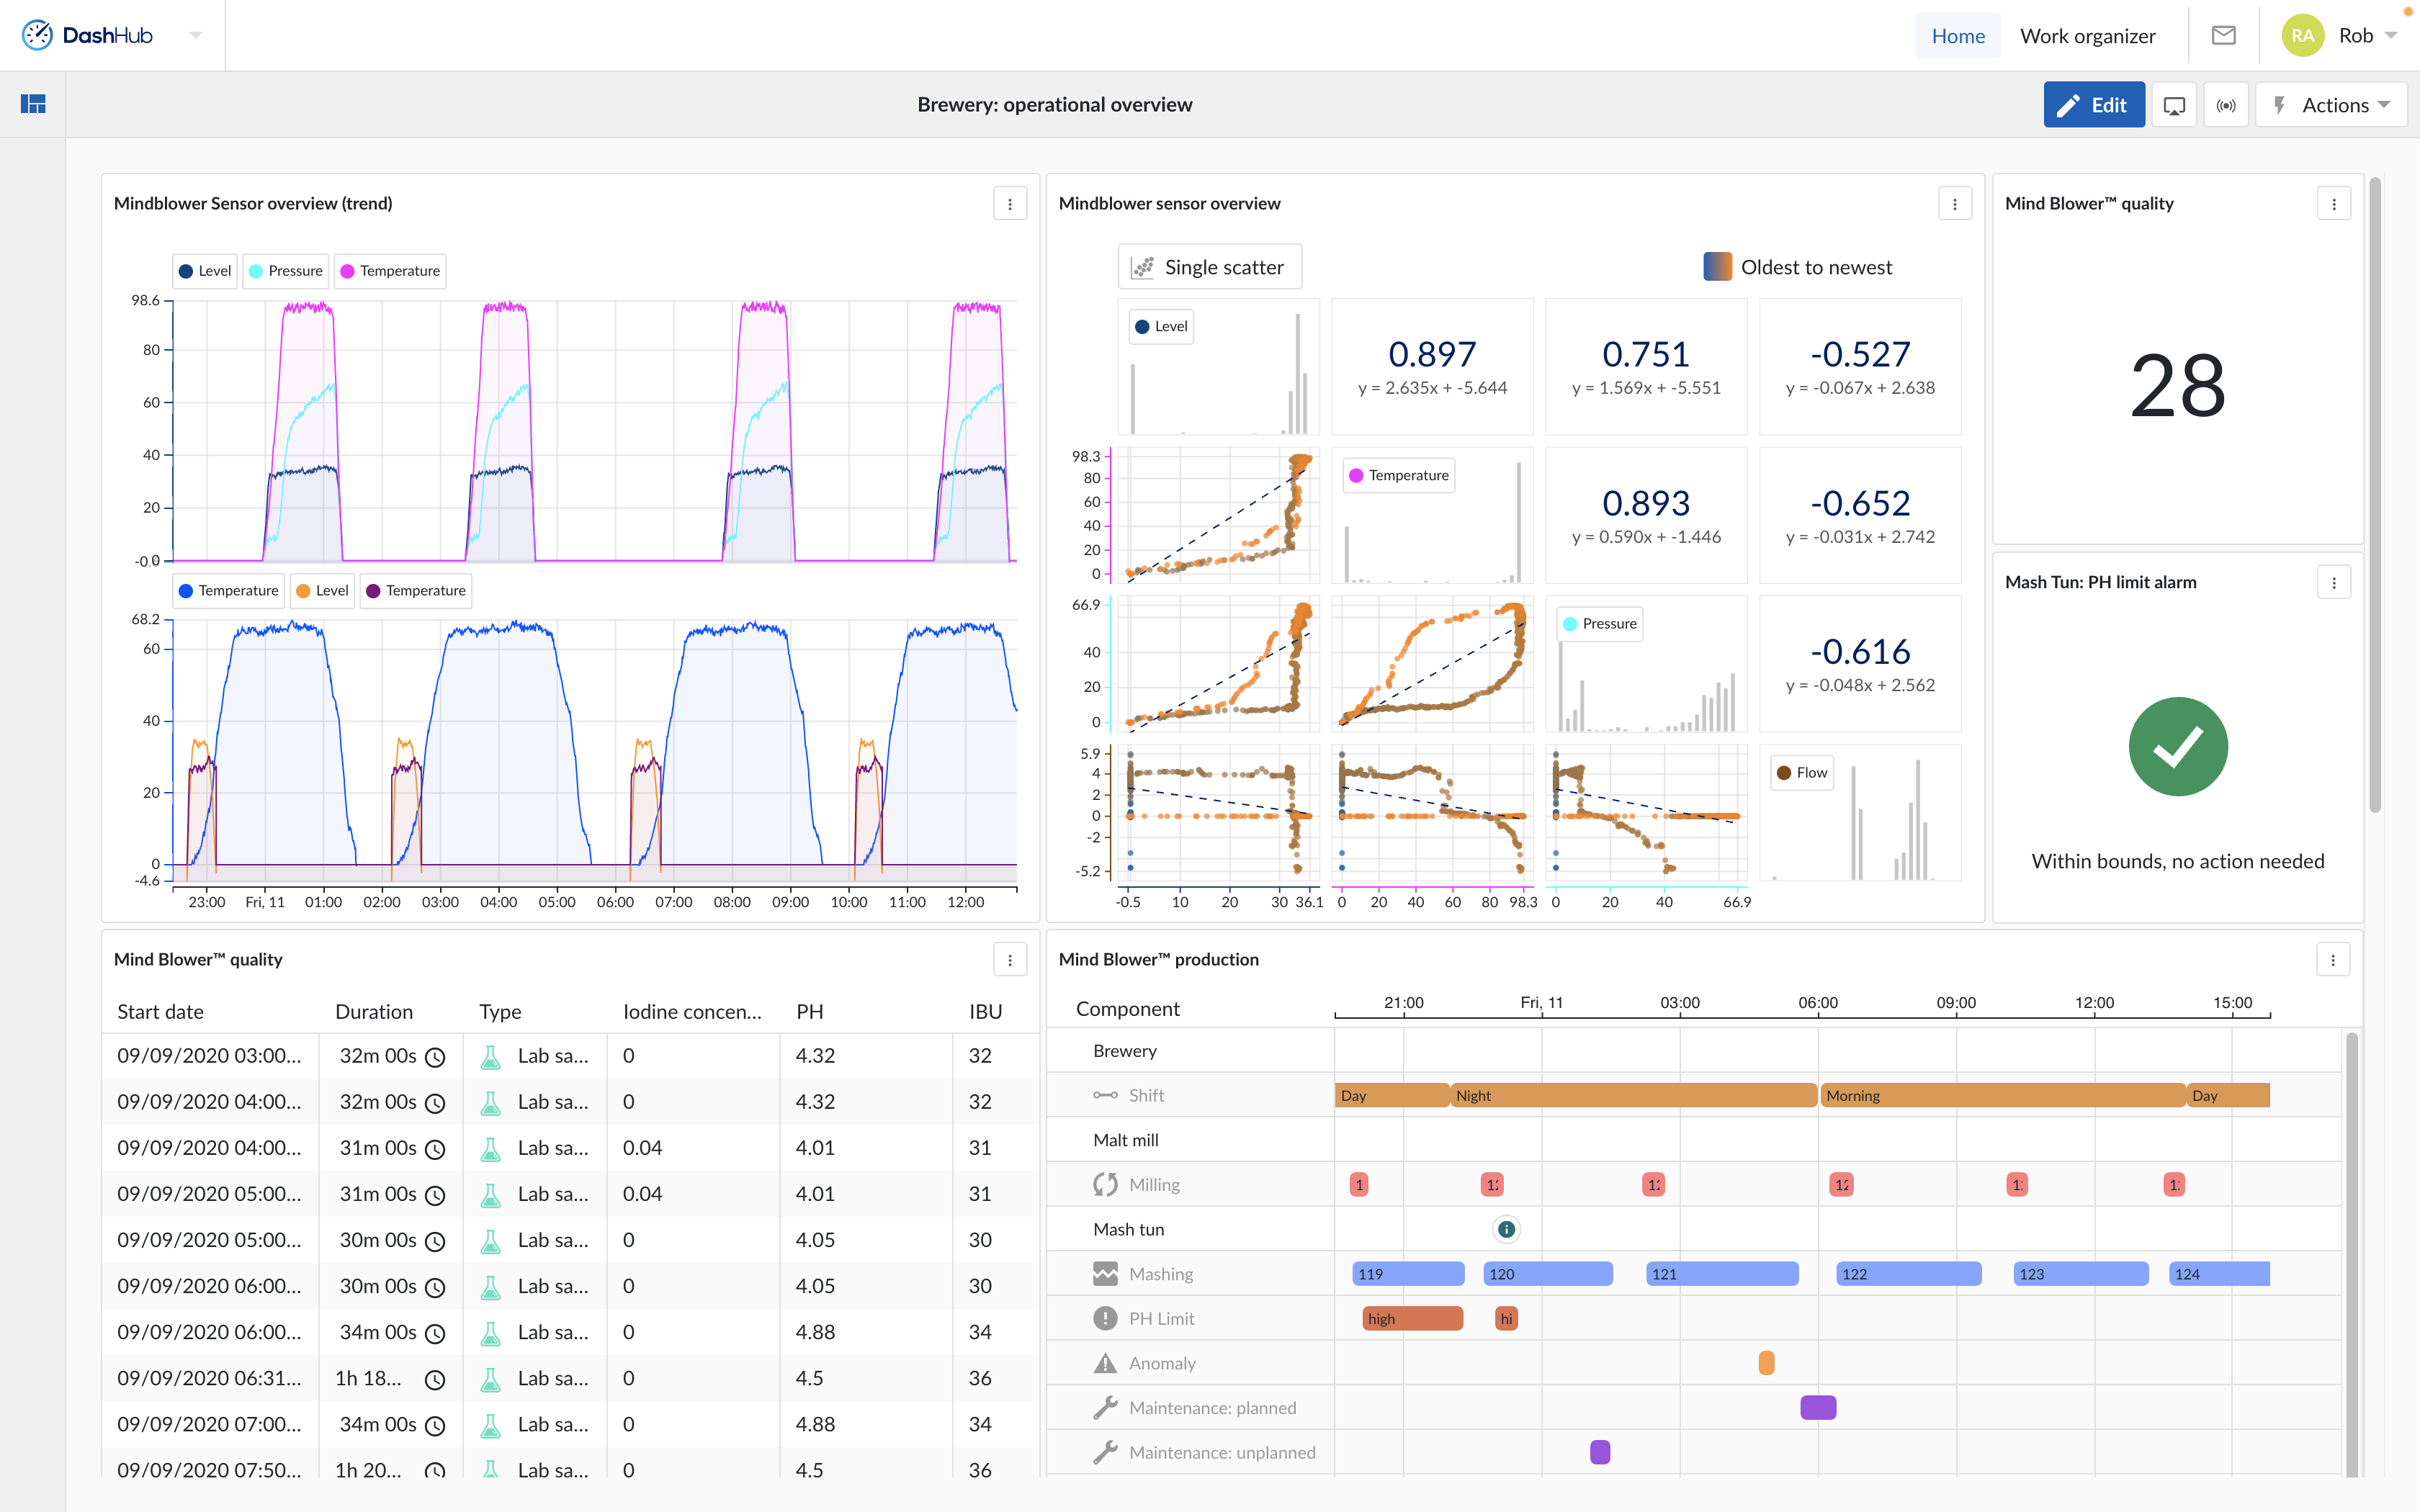Viewport: 2420px width, 1512px height.
Task: Click the 0.897 correlation cell
Action: [x=1432, y=367]
